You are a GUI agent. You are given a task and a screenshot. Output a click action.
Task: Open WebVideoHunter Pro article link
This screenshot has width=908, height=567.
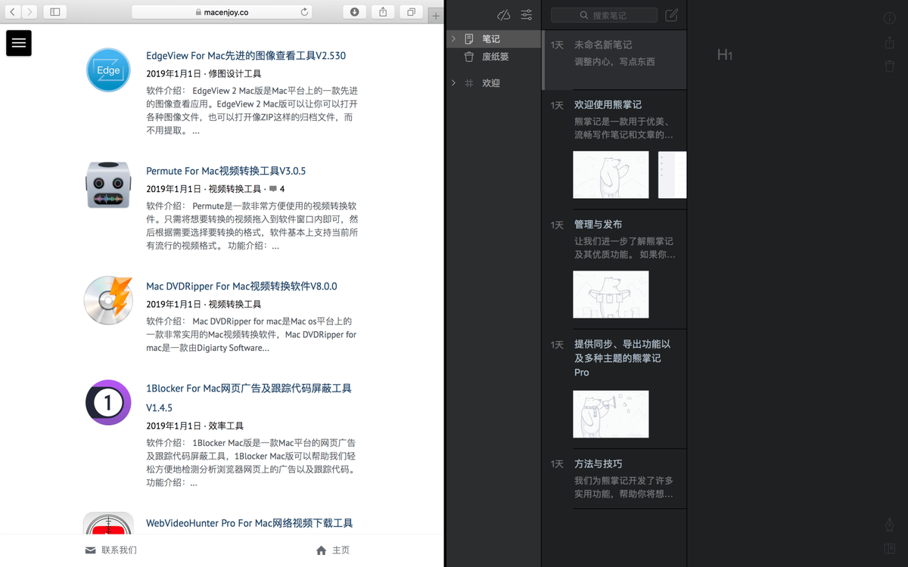pyautogui.click(x=249, y=523)
